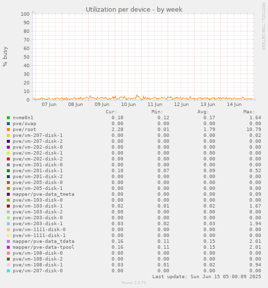Click pve/root current value 2.28
This screenshot has width=268, height=288.
[118, 130]
